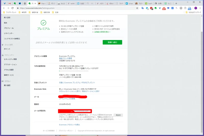
Task: Open the purple Y profile avatar
Action: pos(196,8)
